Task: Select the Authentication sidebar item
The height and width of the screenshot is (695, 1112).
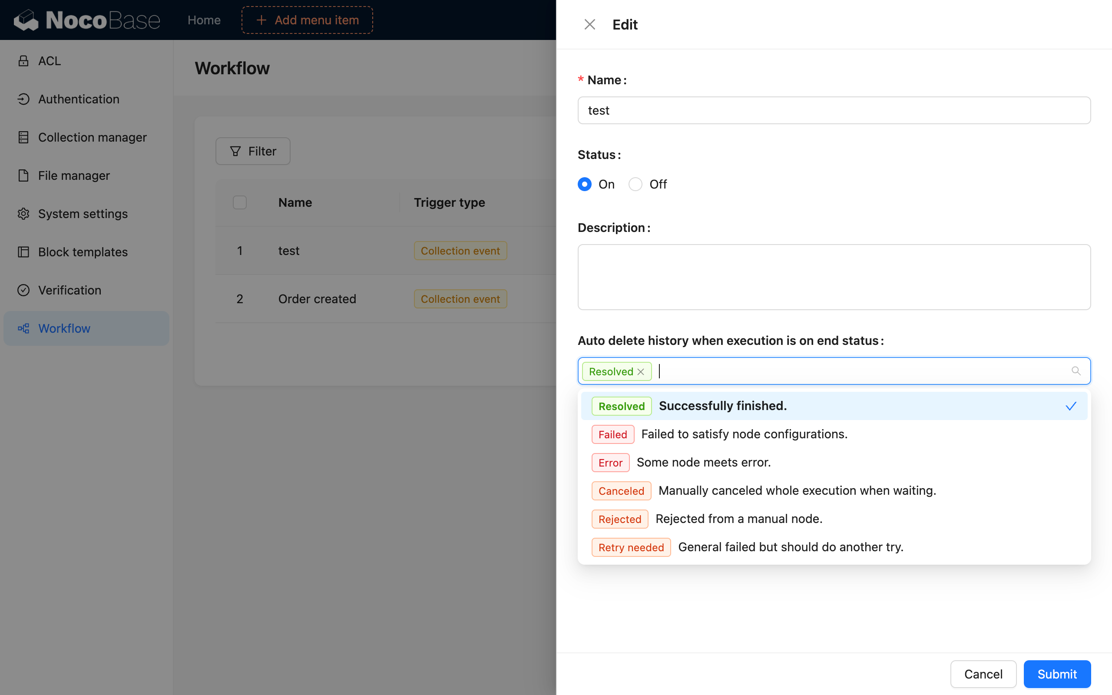Action: pos(78,99)
